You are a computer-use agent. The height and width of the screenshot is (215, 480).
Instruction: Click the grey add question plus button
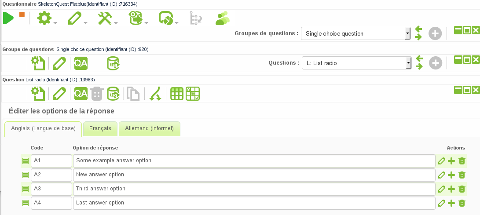435,63
